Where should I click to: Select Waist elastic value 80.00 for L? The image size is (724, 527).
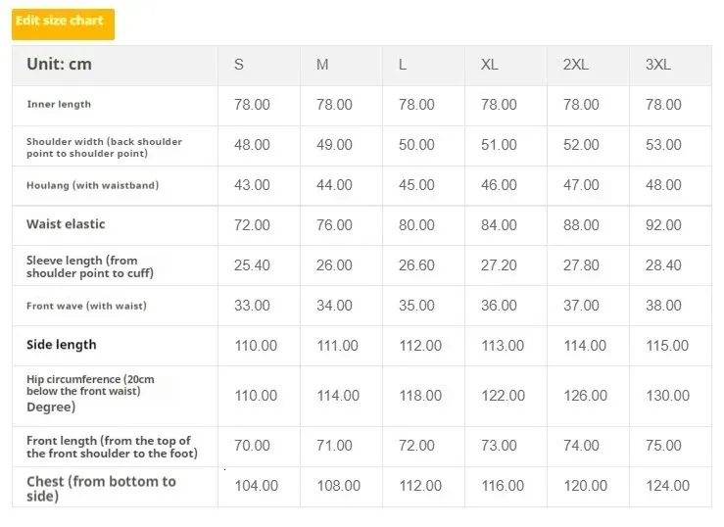[416, 225]
